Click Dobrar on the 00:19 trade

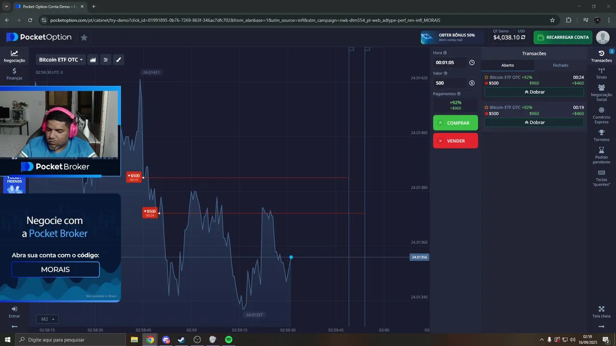point(534,123)
